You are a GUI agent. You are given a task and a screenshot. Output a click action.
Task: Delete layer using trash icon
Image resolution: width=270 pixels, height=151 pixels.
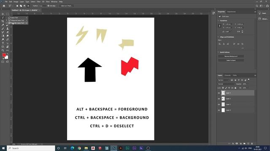[252, 143]
